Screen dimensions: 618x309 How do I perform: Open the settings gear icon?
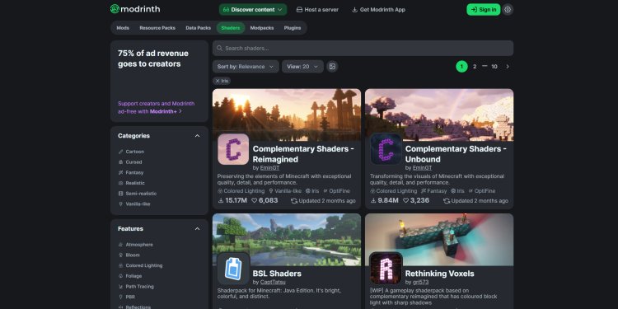(508, 9)
